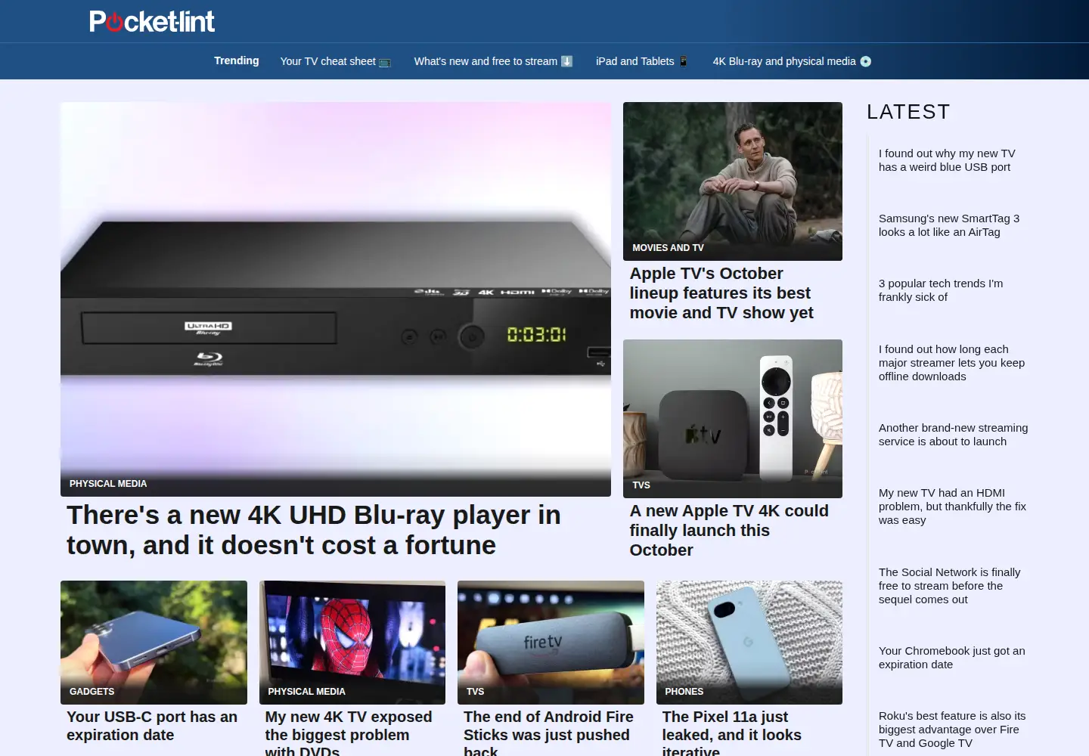Open weird blue USB port article
The image size is (1089, 756).
pyautogui.click(x=947, y=160)
